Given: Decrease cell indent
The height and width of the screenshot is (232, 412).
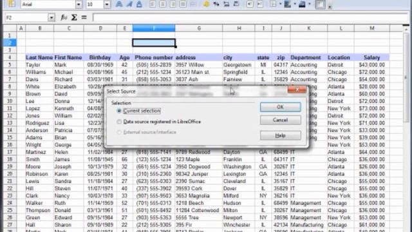Looking at the screenshot, I should point(250,5).
